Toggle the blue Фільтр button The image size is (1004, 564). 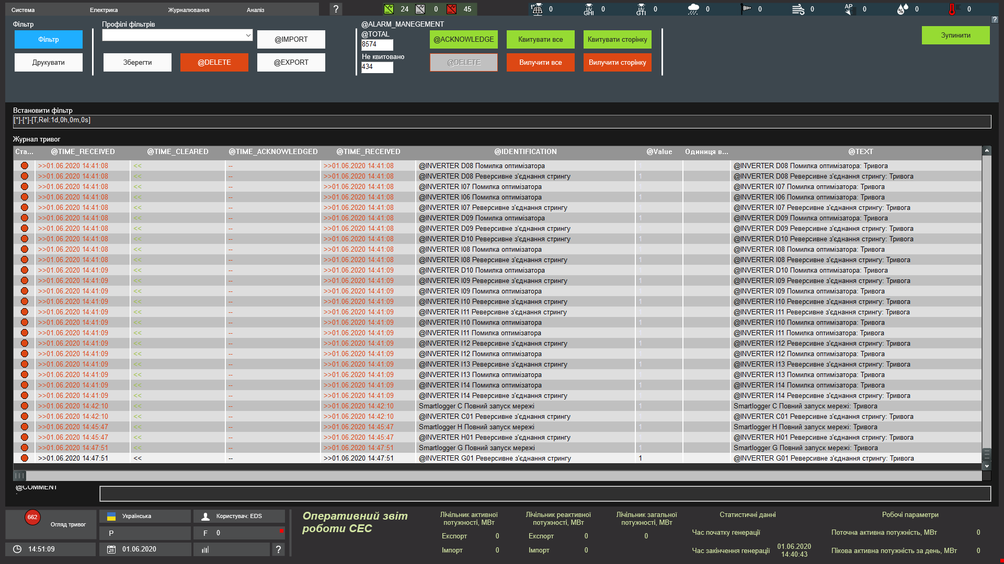(x=49, y=40)
